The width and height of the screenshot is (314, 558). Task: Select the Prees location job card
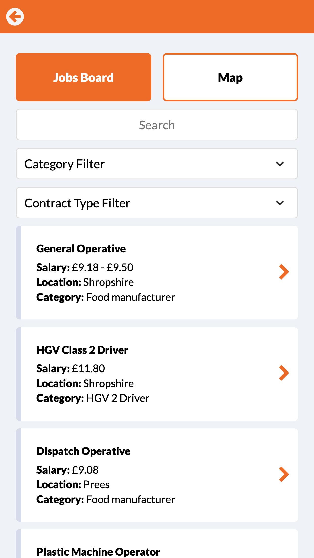pos(157,475)
